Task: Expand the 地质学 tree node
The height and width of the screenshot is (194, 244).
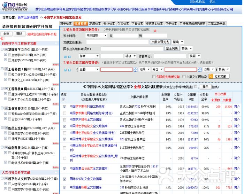Action: click(6, 60)
